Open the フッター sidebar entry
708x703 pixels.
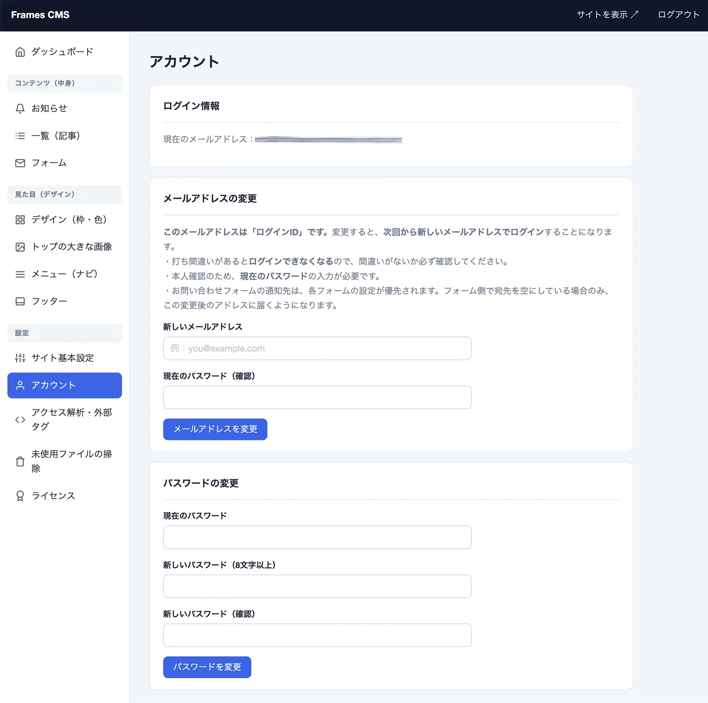pos(64,301)
